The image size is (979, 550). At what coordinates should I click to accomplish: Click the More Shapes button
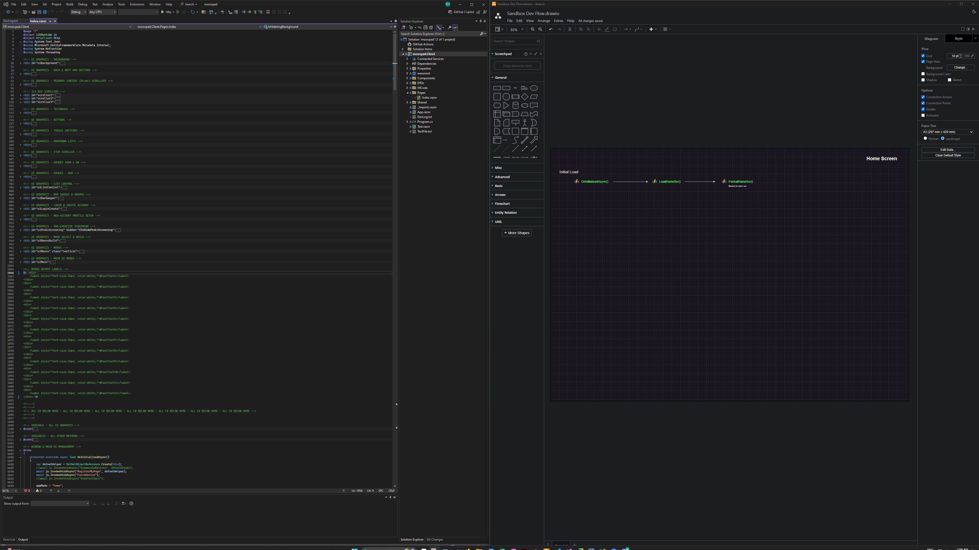tap(516, 233)
